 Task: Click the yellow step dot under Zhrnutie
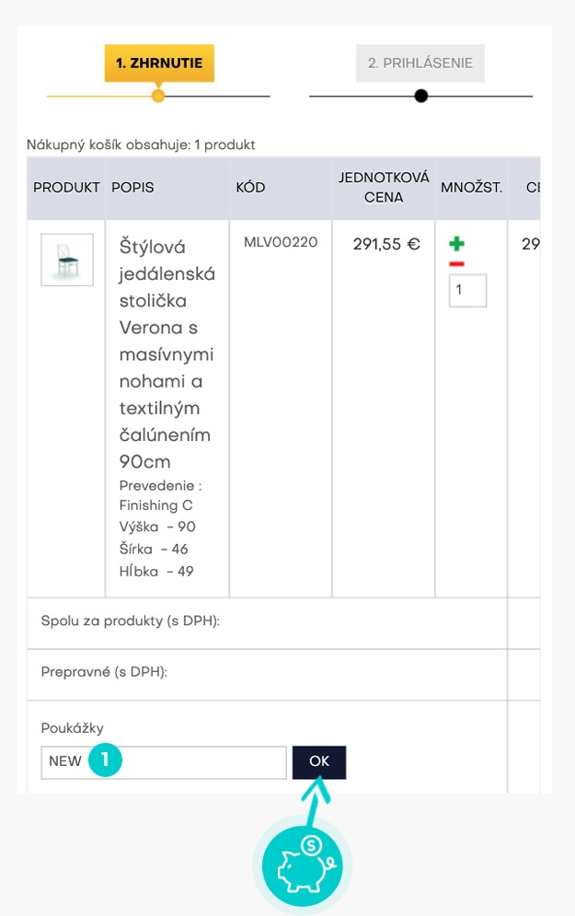(x=158, y=96)
